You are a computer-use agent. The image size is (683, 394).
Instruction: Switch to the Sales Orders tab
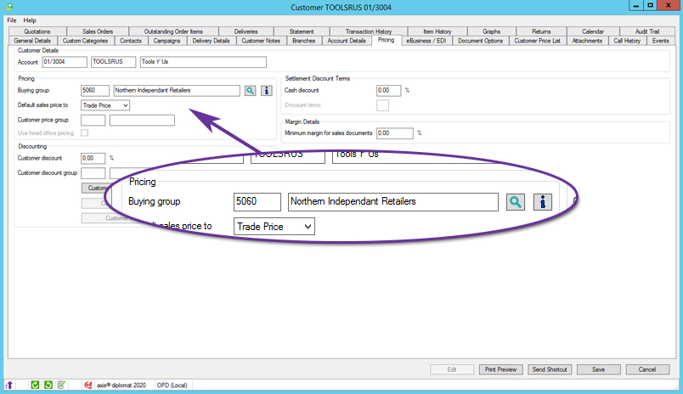(98, 31)
